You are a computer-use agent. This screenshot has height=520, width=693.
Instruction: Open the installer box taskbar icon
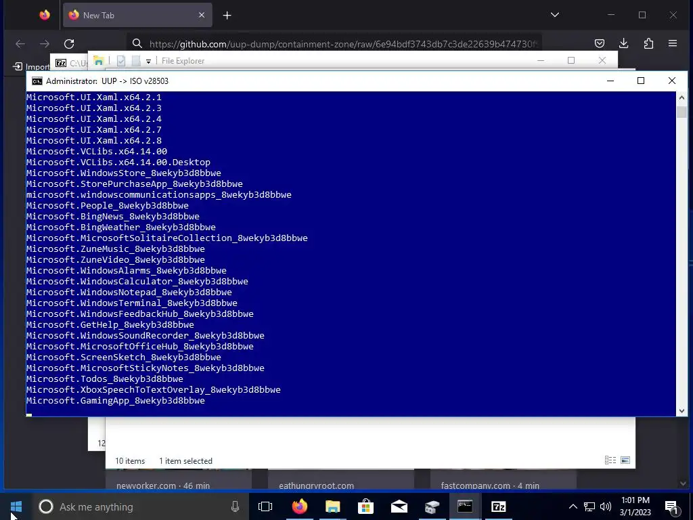(x=432, y=506)
